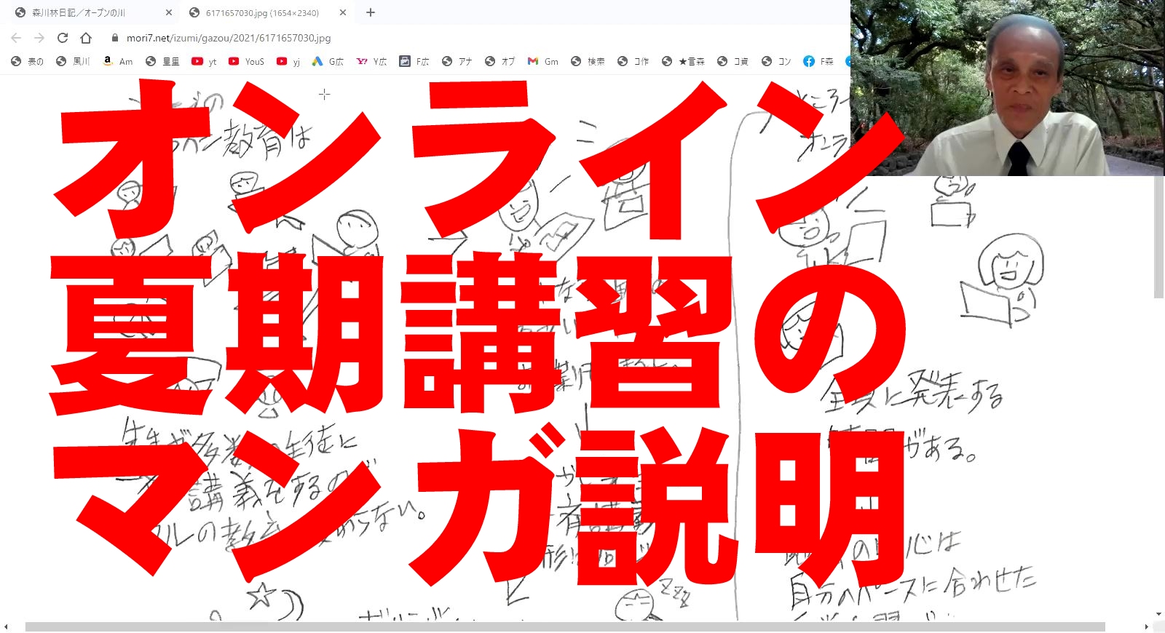Open a new tab with plus button
The image size is (1165, 633).
(370, 12)
